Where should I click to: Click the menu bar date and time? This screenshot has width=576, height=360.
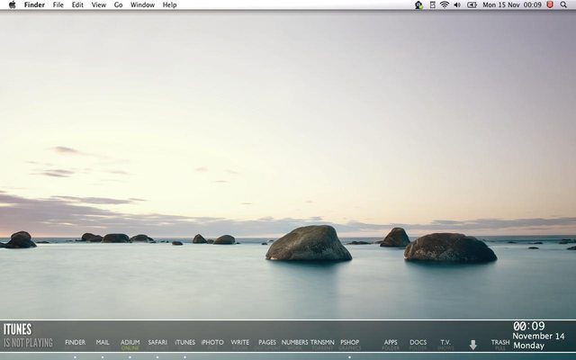512,5
